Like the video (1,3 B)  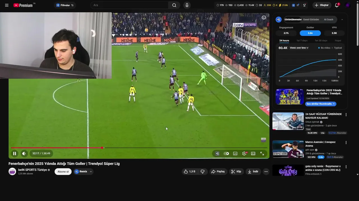[x=189, y=171]
